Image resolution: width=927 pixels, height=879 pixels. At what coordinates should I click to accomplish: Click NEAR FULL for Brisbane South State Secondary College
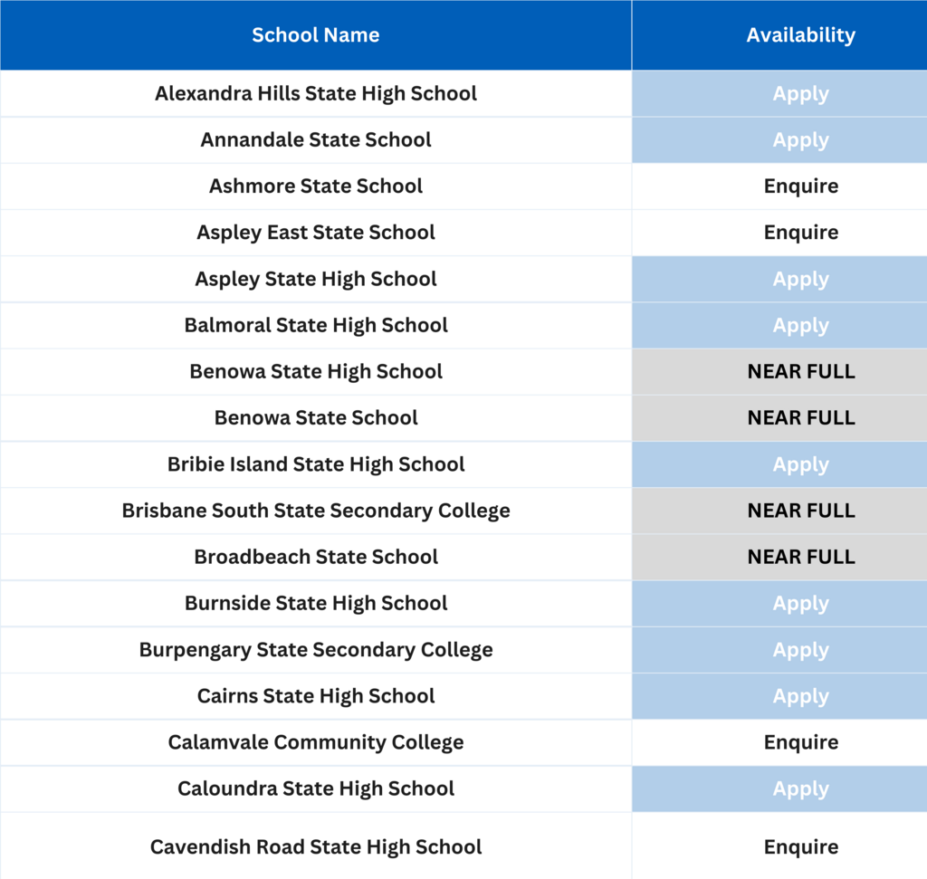point(800,511)
